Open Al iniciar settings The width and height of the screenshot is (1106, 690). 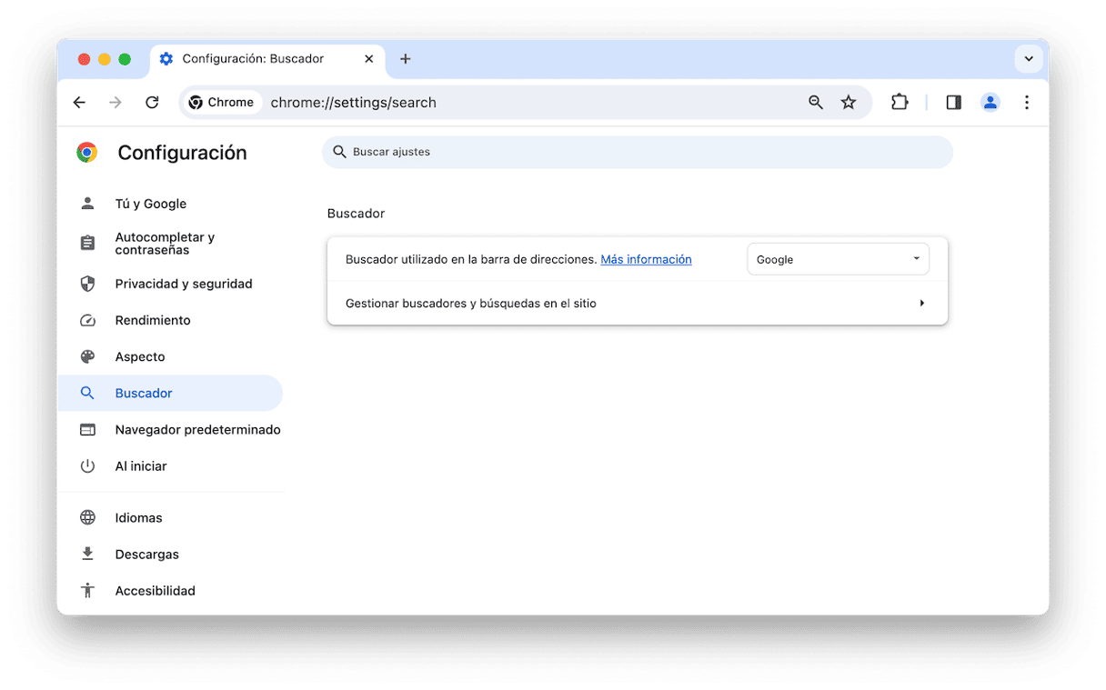[171, 465]
